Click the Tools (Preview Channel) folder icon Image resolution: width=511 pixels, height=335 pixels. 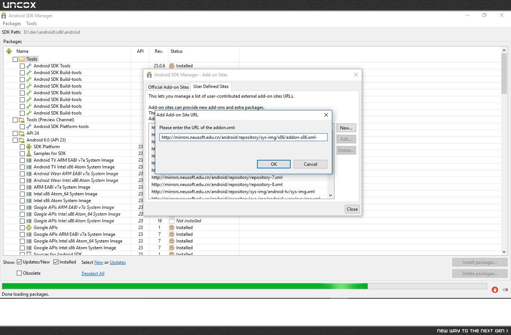coord(22,120)
